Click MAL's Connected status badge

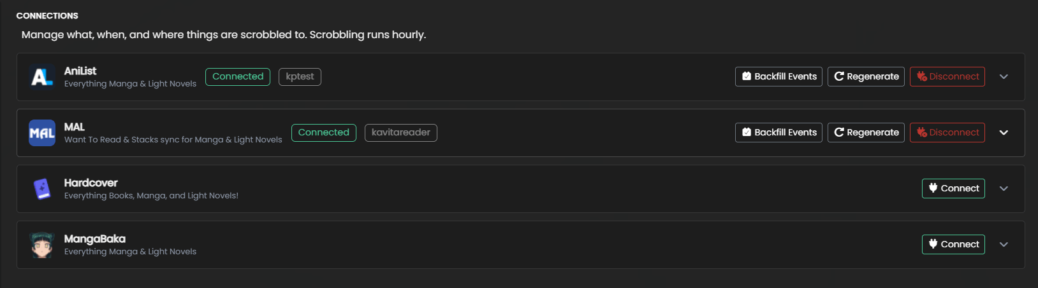pyautogui.click(x=324, y=132)
